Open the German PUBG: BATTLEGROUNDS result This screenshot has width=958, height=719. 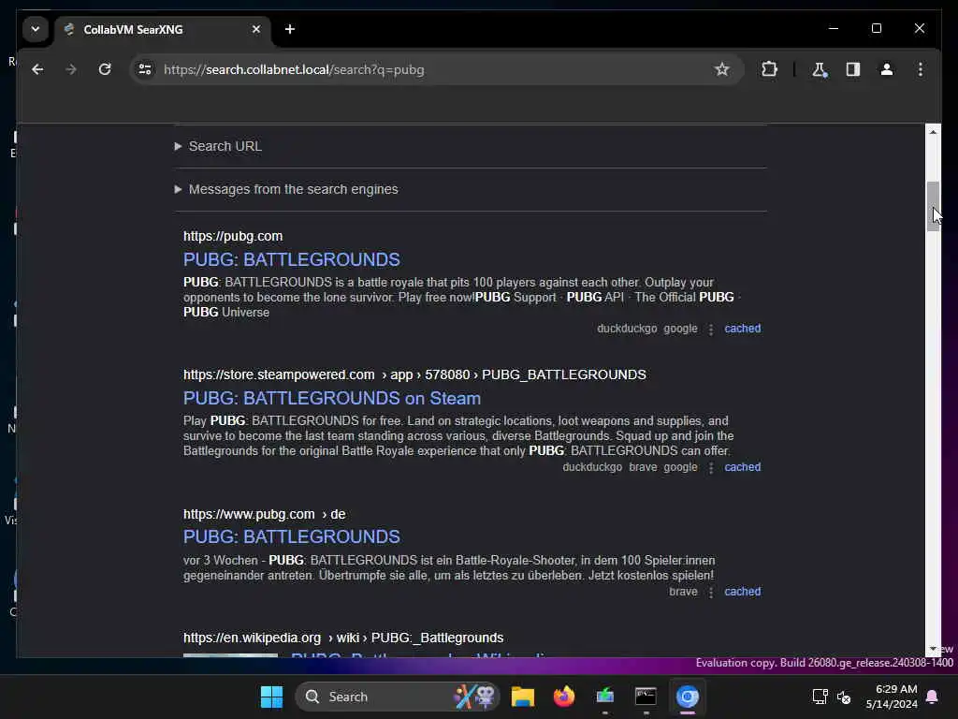tap(292, 536)
